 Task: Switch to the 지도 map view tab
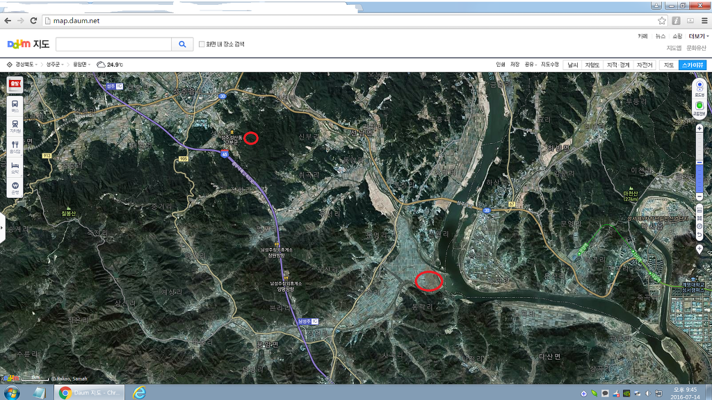click(669, 65)
